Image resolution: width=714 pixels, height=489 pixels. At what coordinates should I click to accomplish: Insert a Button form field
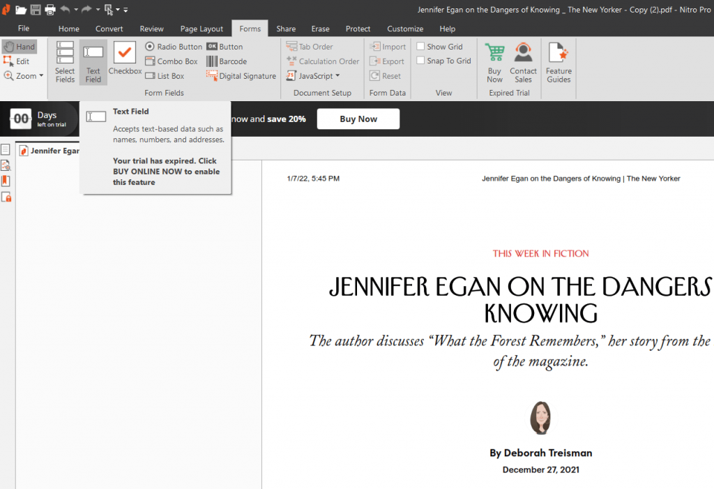coord(225,47)
